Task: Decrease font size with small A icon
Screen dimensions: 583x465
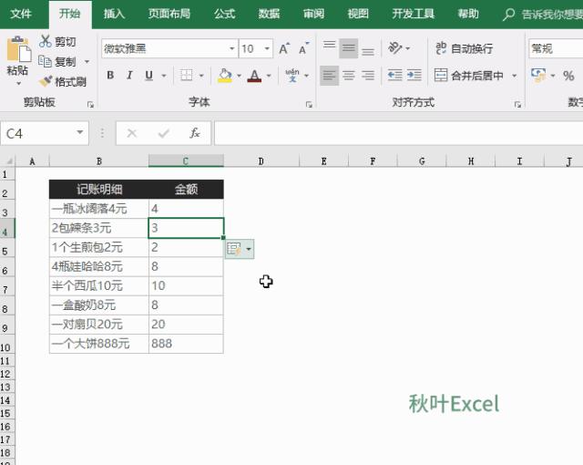Action: tap(303, 48)
